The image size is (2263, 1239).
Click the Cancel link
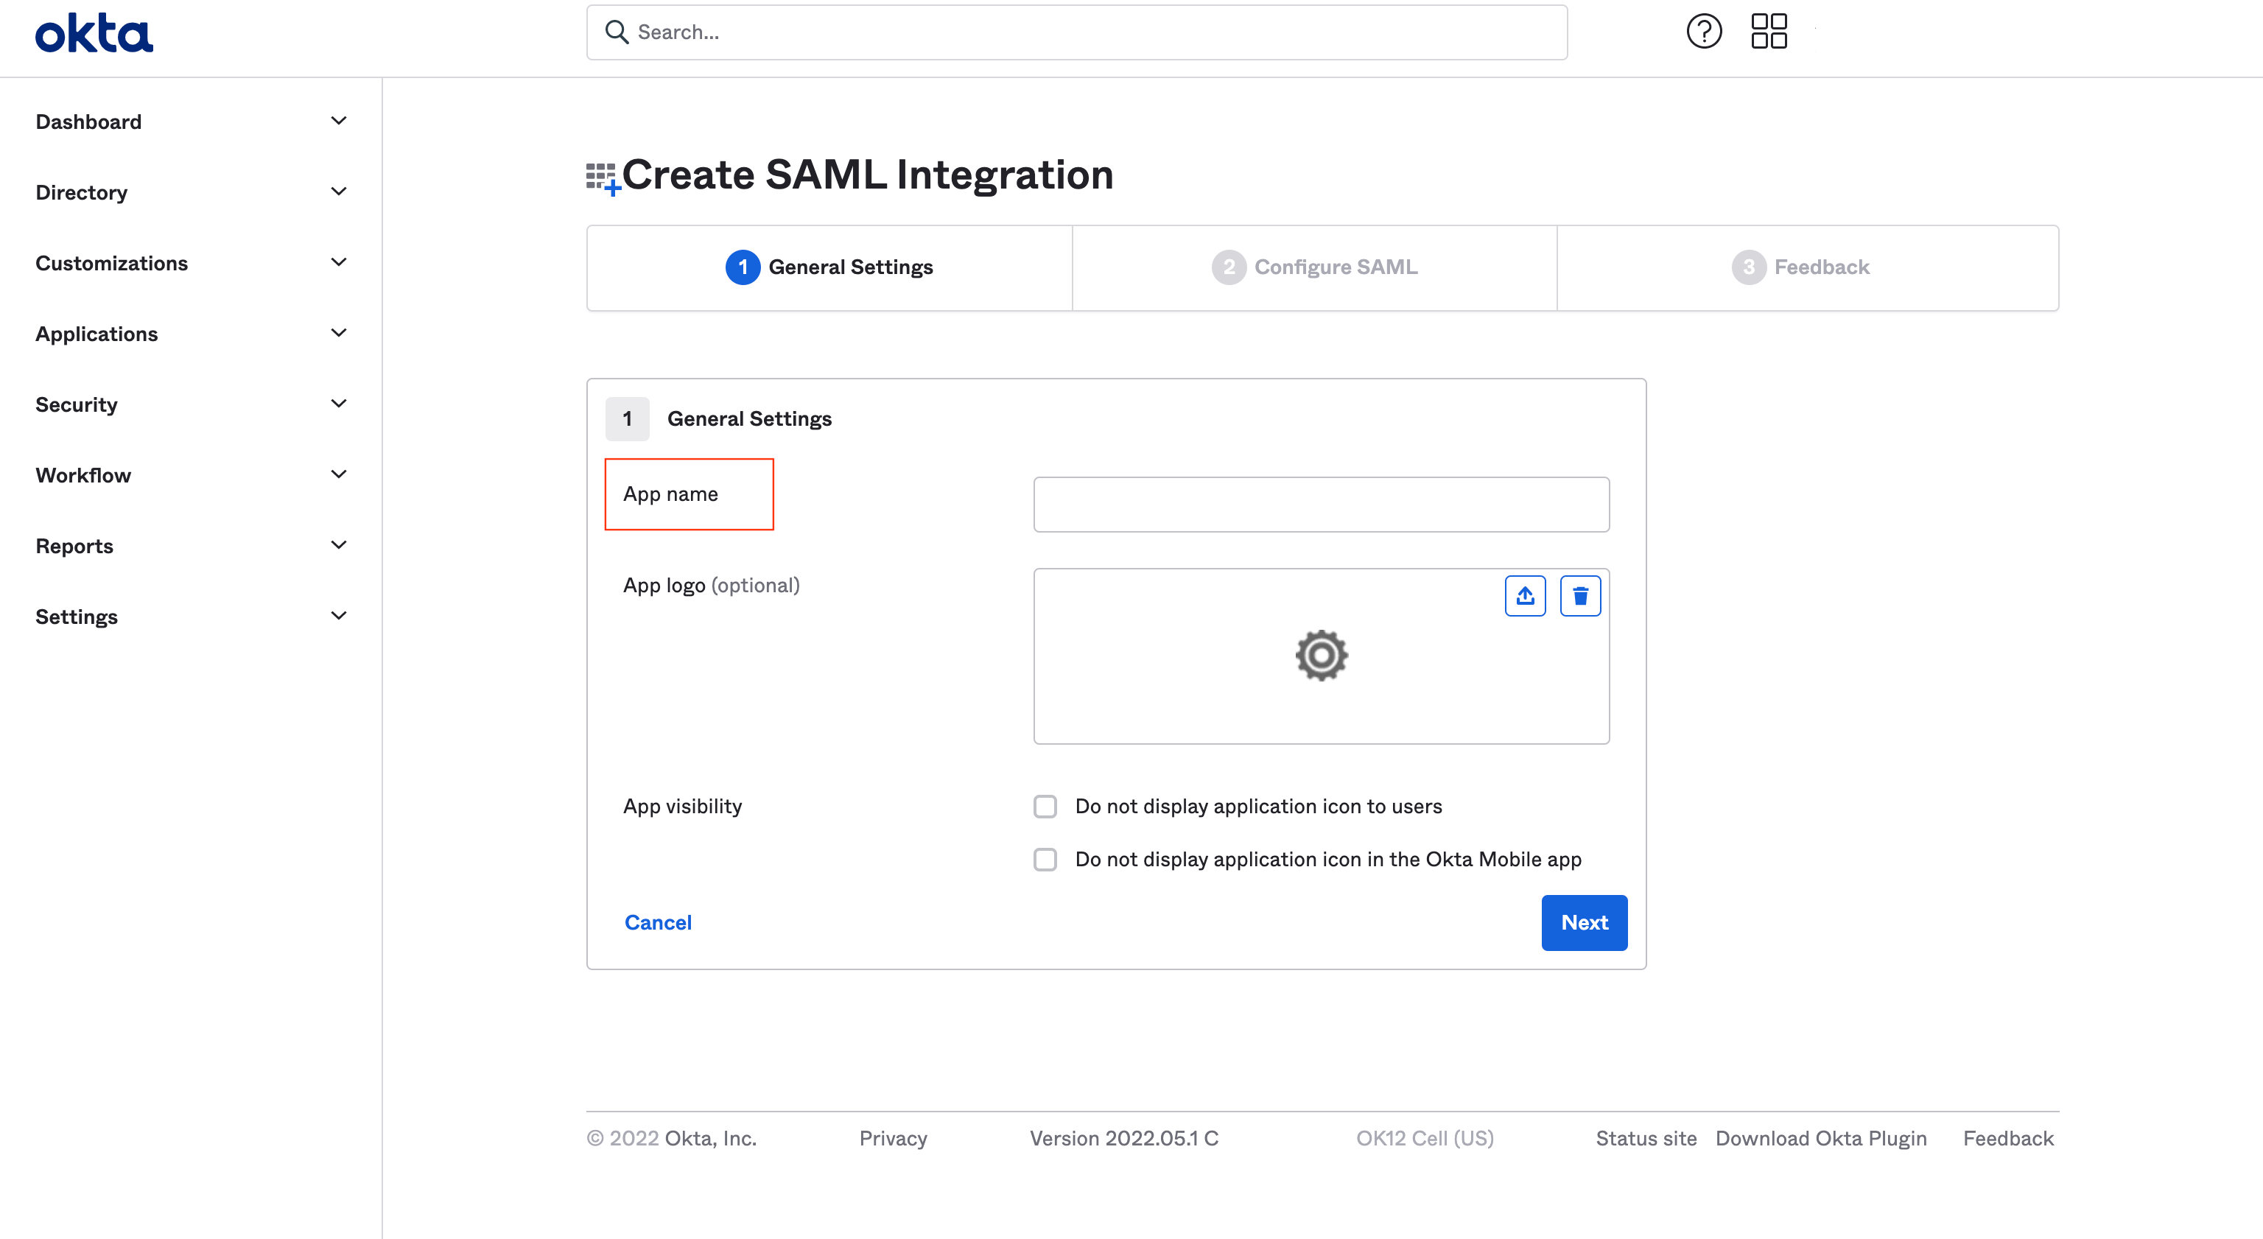click(x=658, y=923)
